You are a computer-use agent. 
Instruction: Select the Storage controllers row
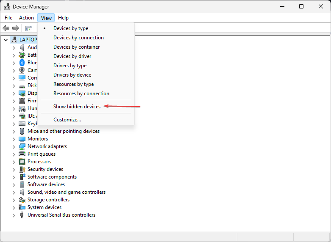(48, 200)
